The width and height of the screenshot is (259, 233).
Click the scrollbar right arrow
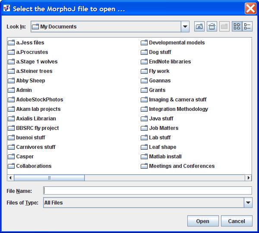(248, 178)
